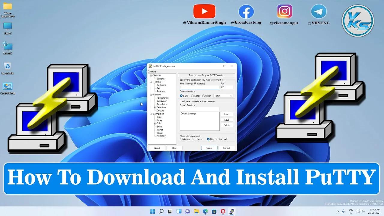Click the YouTube logo icon

204,11
